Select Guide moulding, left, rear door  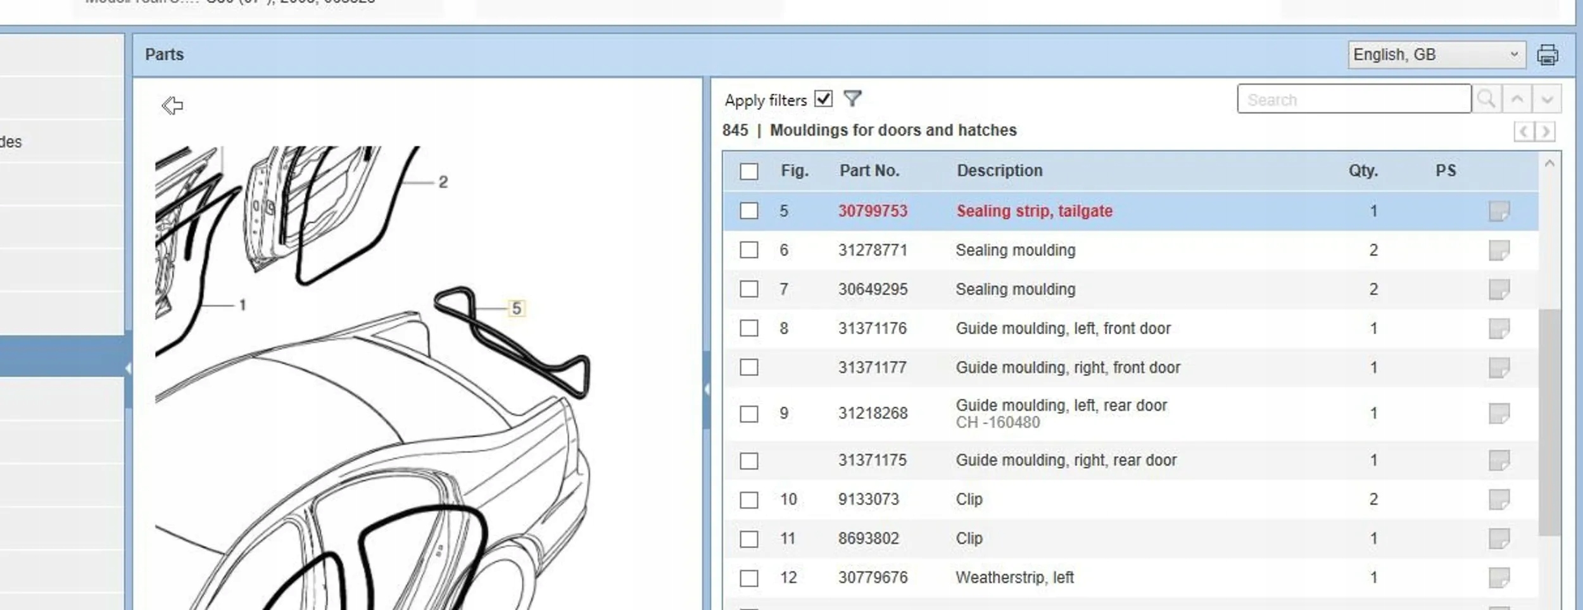point(1061,406)
